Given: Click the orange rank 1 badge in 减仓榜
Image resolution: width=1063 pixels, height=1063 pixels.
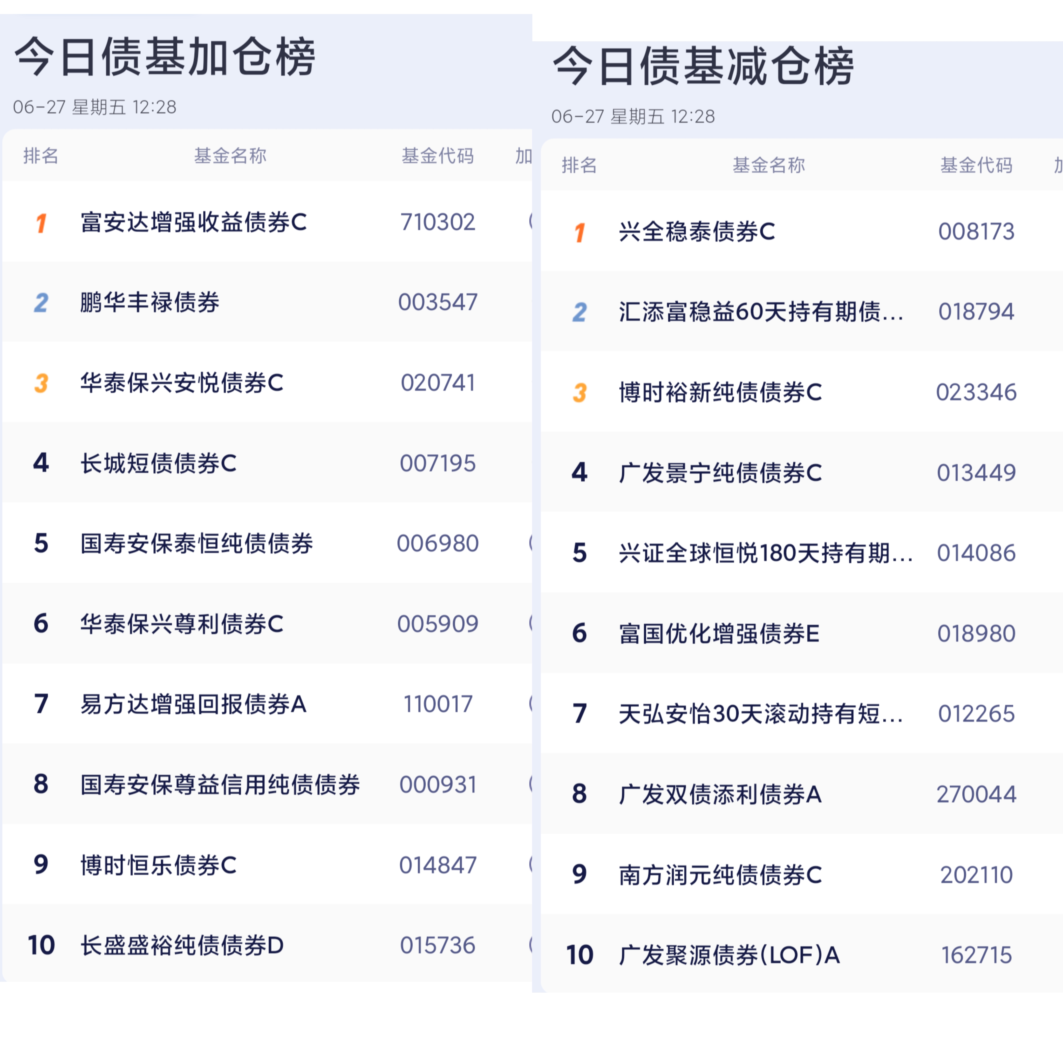Looking at the screenshot, I should click(x=579, y=232).
